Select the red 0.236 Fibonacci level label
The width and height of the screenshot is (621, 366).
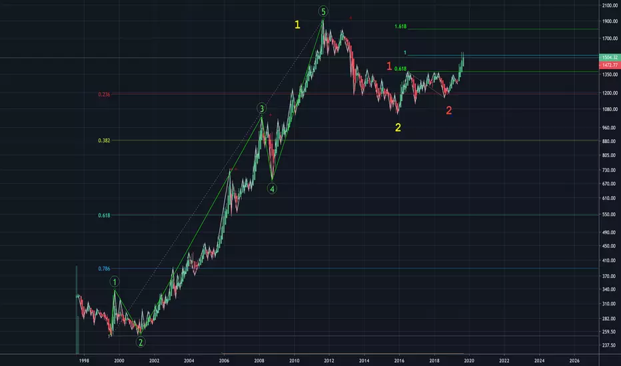point(104,94)
